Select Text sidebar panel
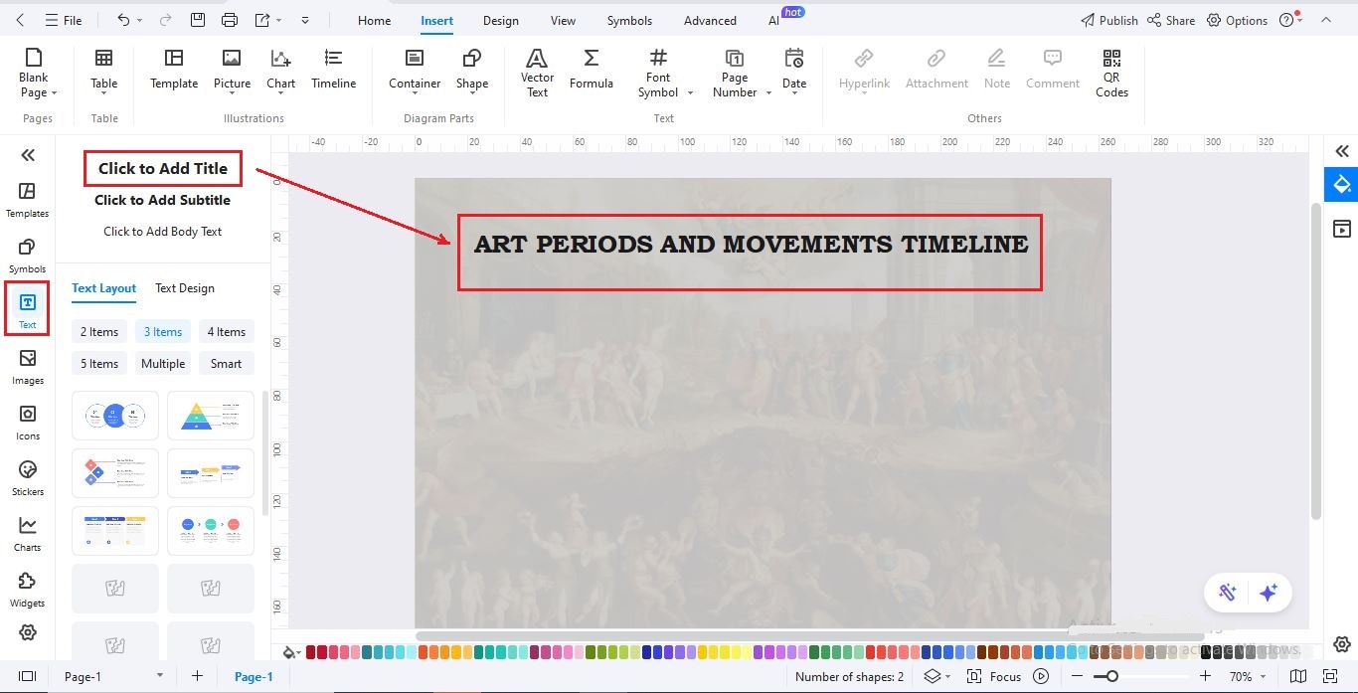Screen dimensions: 1358x693 [28, 310]
